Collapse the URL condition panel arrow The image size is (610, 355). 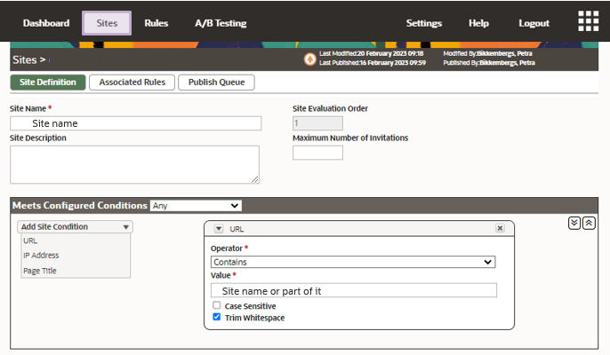[219, 229]
